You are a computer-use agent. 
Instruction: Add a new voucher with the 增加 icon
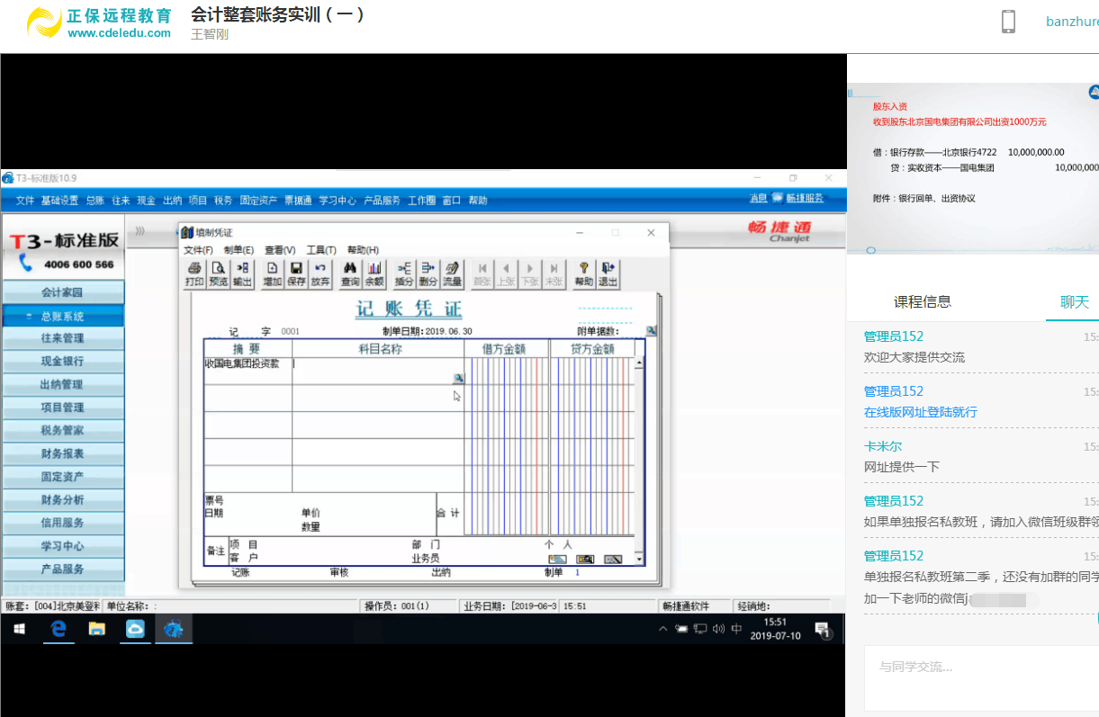(273, 273)
